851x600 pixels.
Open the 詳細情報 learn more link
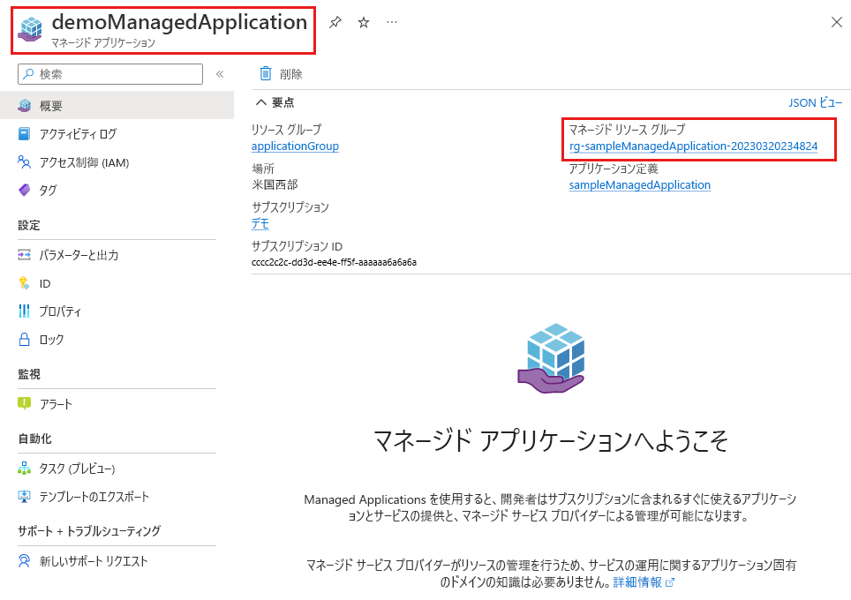(637, 582)
